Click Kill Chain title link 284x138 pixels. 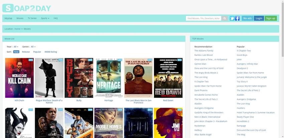(x=19, y=100)
